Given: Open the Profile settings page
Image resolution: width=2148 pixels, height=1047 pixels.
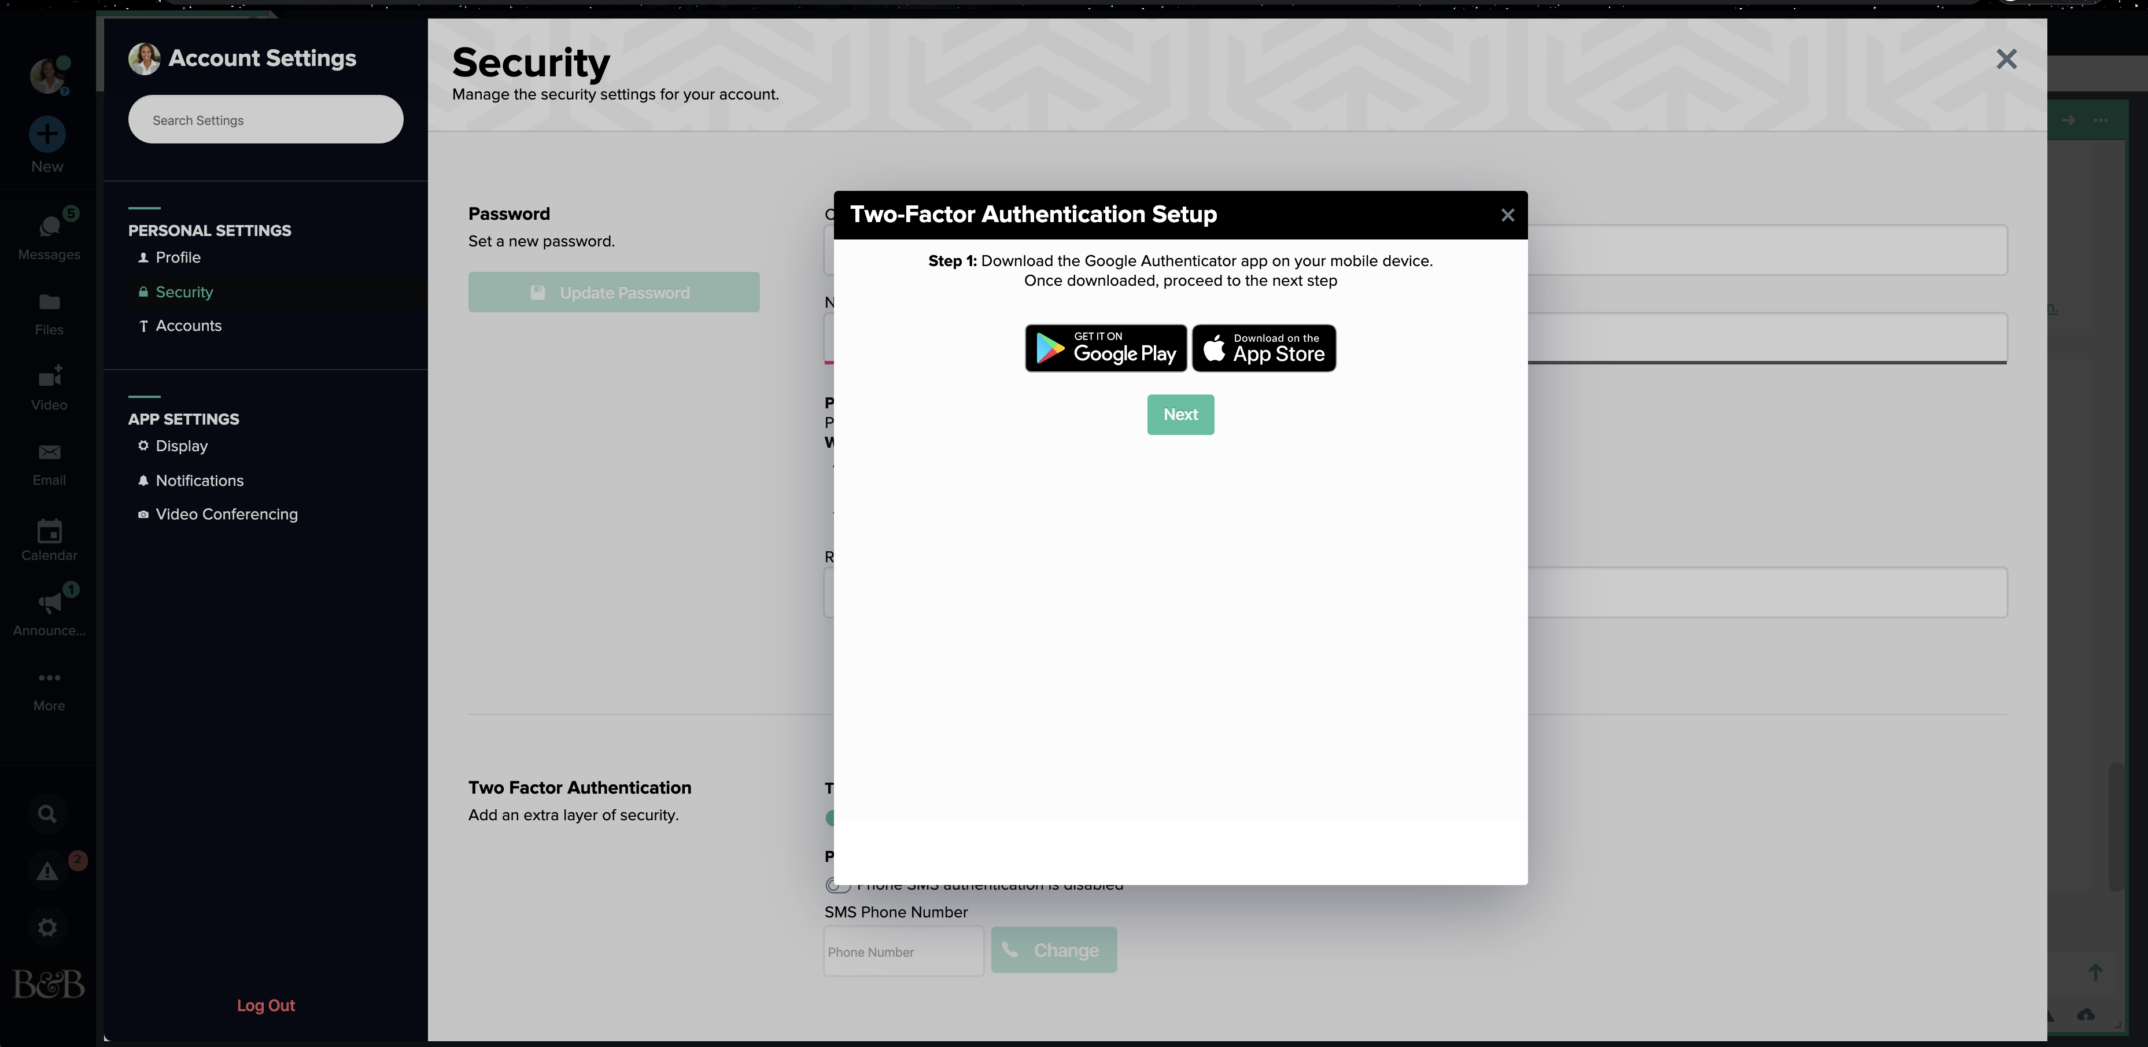Looking at the screenshot, I should click(178, 257).
